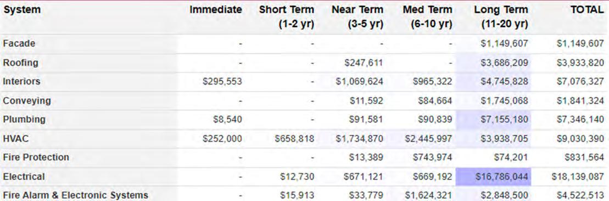Click Plumbing long term value $7,155,180
This screenshot has width=609, height=201.
pos(504,119)
